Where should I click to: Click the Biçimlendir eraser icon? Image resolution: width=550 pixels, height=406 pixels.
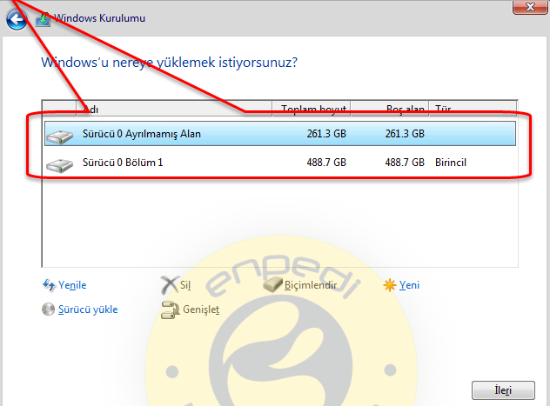pos(272,285)
